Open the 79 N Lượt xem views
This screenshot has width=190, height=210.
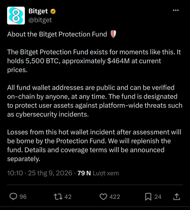point(98,173)
